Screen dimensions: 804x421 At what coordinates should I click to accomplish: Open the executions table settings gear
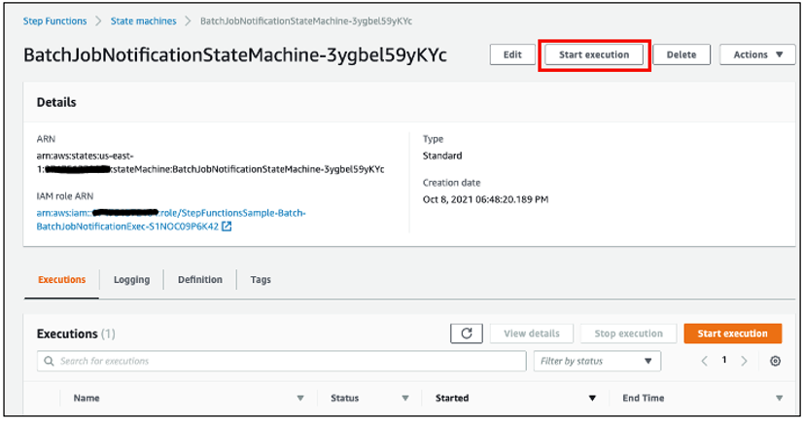[775, 361]
